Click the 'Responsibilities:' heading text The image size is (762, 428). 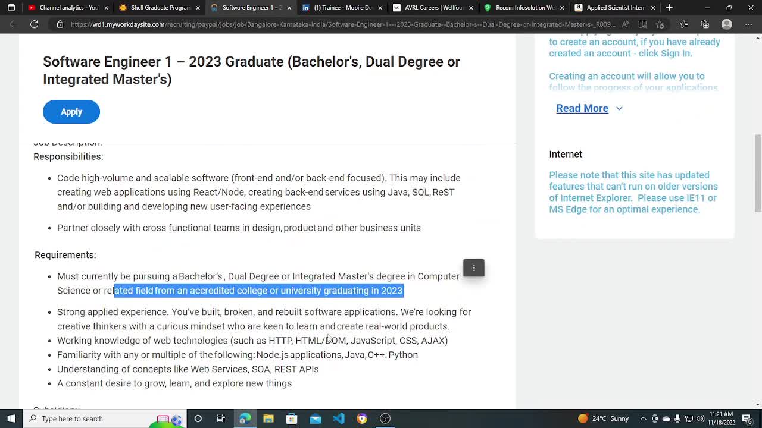(68, 156)
